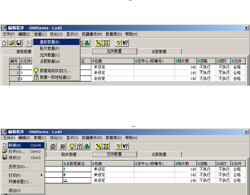
Task: Switch to 基板数据 tab in the 数据-menu window
Action: click(17, 52)
